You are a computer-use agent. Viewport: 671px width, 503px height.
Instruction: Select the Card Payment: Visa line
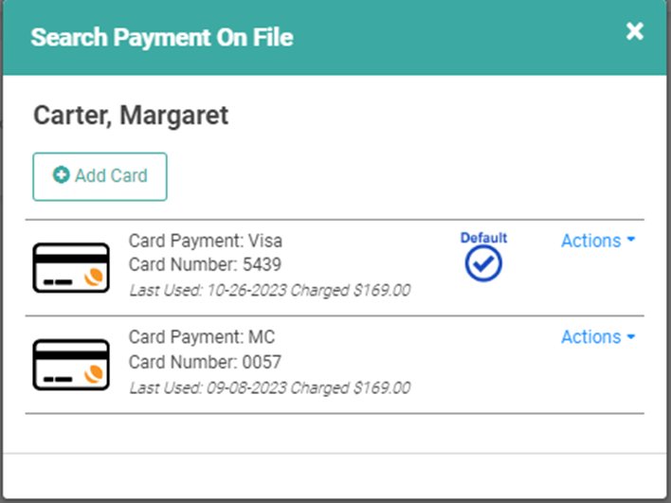pos(206,241)
